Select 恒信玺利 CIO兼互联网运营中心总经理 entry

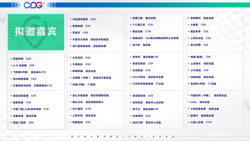tap(155, 38)
